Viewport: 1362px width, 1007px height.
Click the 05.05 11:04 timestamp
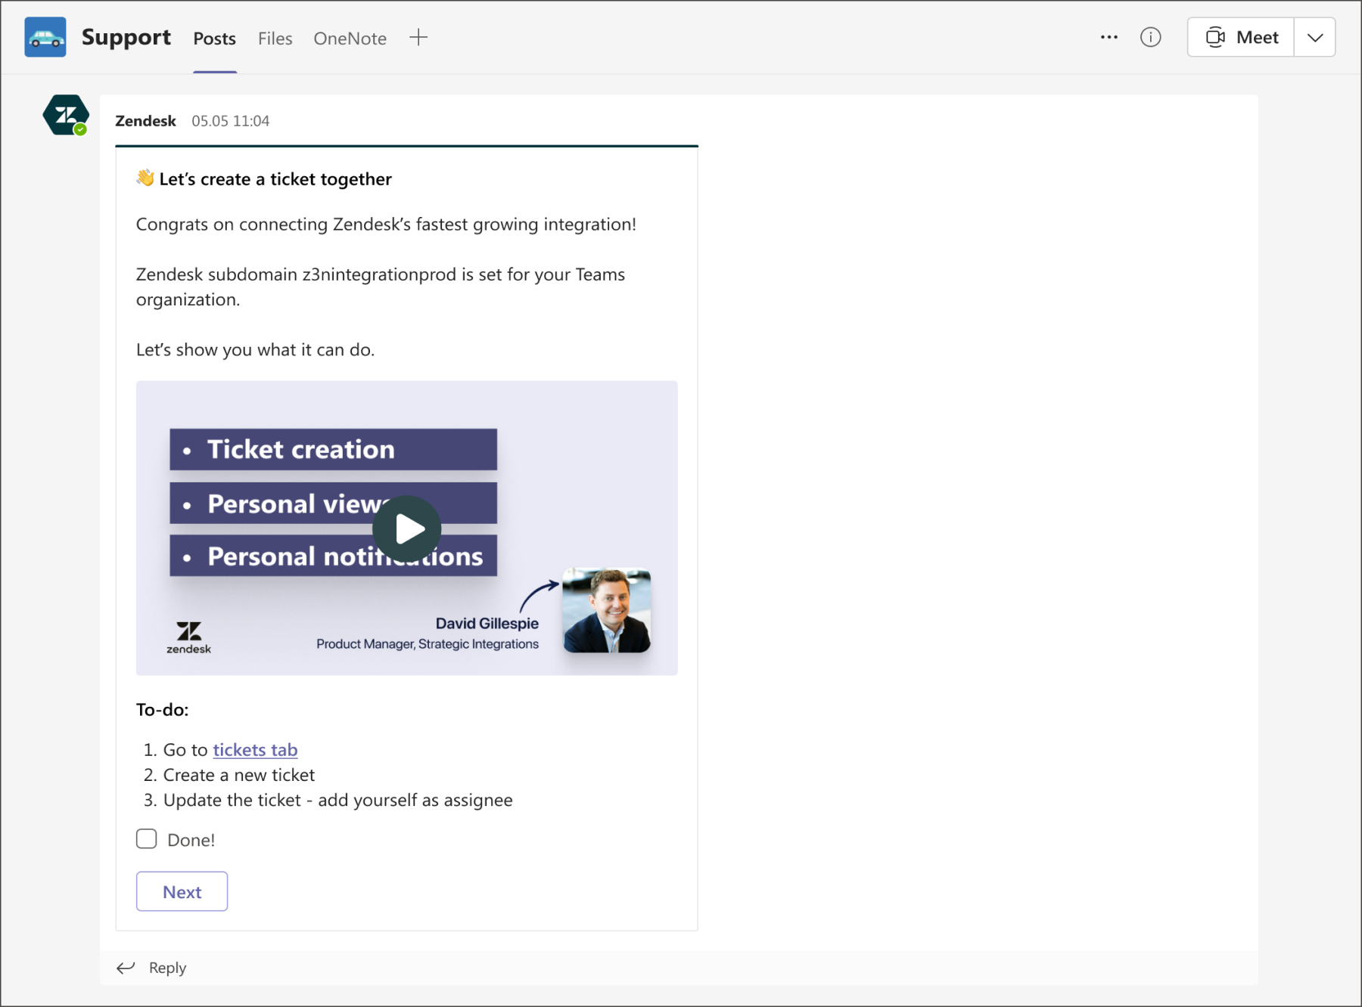pyautogui.click(x=230, y=121)
